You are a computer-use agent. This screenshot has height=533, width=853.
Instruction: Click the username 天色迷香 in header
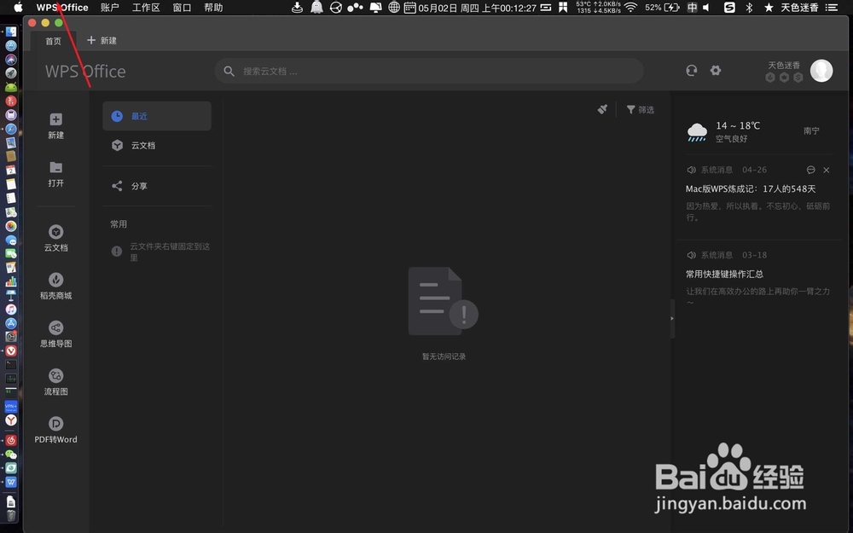tap(784, 65)
